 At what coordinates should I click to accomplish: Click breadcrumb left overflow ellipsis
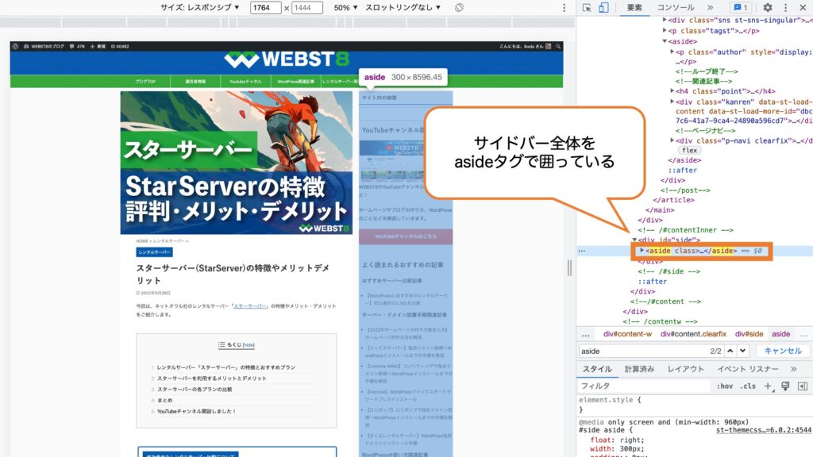coord(586,334)
